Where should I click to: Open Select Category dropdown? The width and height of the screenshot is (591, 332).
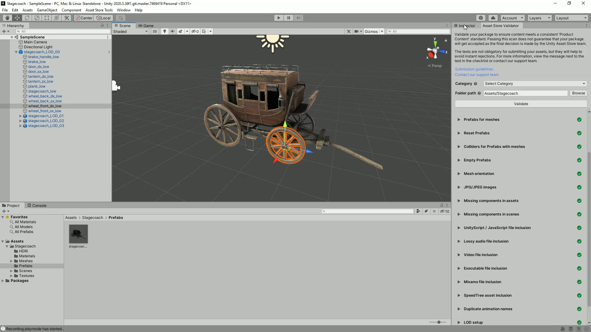point(535,84)
